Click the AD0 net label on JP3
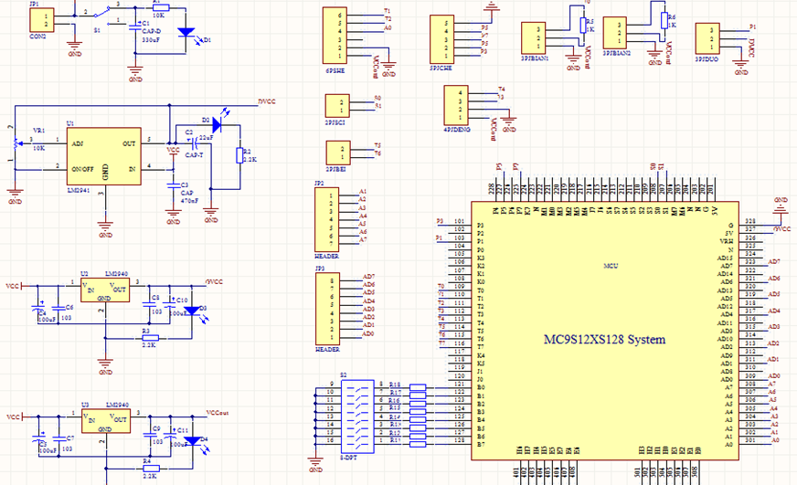Screen dimensions: 797x485 (368, 333)
